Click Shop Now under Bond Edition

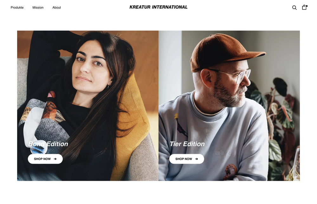(x=45, y=159)
